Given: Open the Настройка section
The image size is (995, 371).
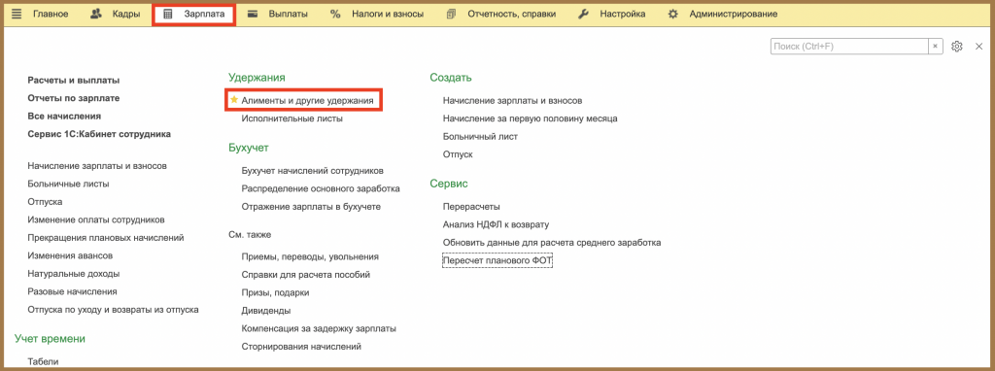Looking at the screenshot, I should pos(623,14).
